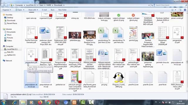This screenshot has height=105, width=188.
Task: Open Downloads in Favorites sidebar
Action: pyautogui.click(x=11, y=20)
